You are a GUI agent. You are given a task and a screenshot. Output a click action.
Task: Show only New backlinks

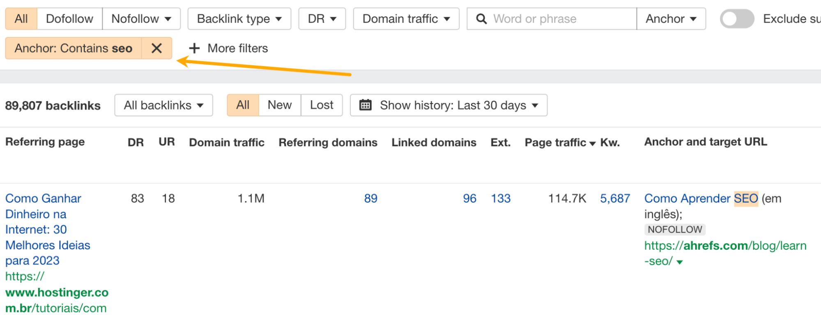[x=279, y=105]
